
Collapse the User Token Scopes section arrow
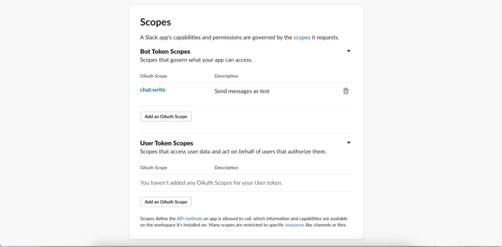tap(349, 143)
